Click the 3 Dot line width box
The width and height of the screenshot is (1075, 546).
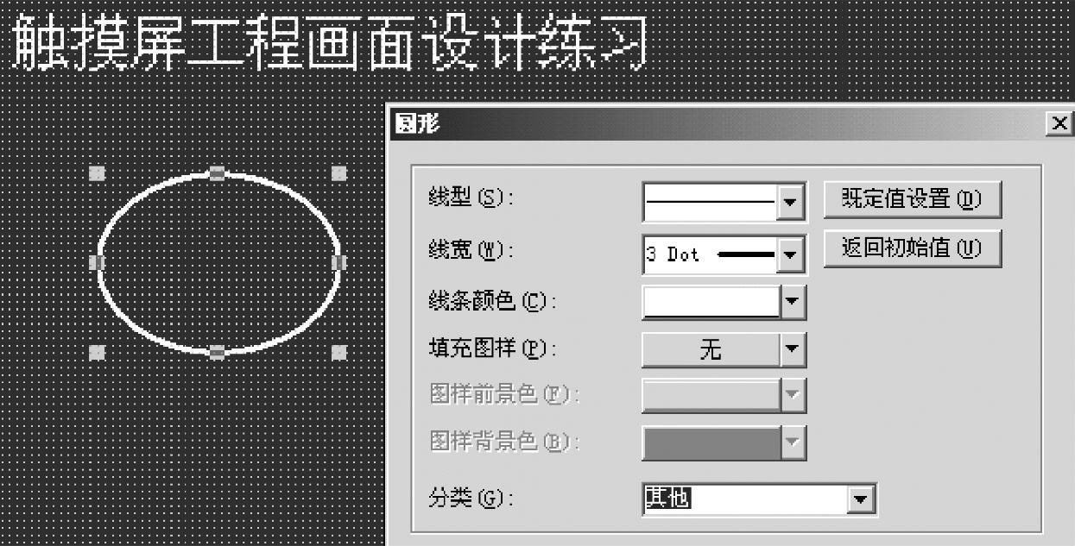tap(711, 255)
